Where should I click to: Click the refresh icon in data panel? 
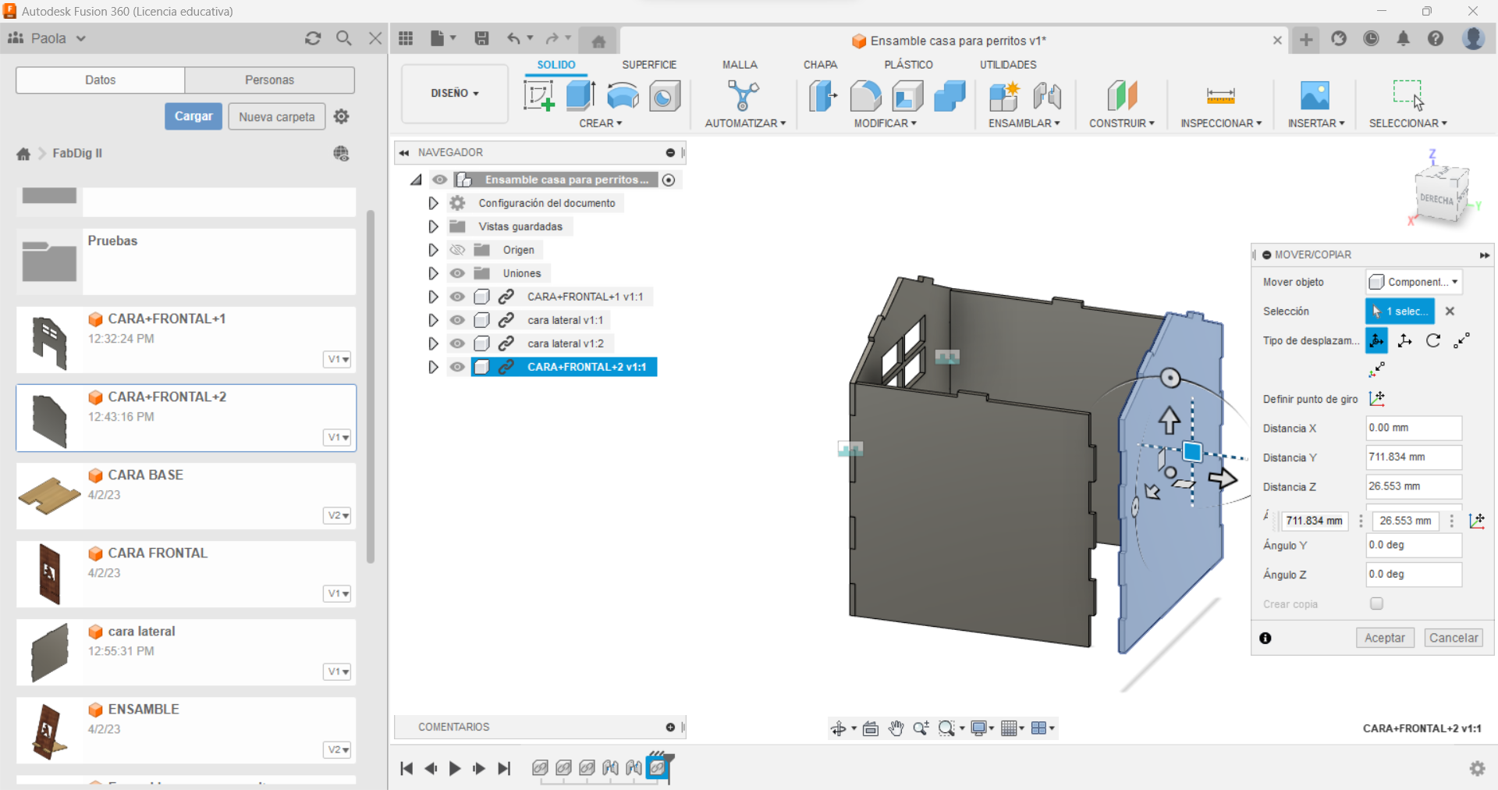point(313,38)
